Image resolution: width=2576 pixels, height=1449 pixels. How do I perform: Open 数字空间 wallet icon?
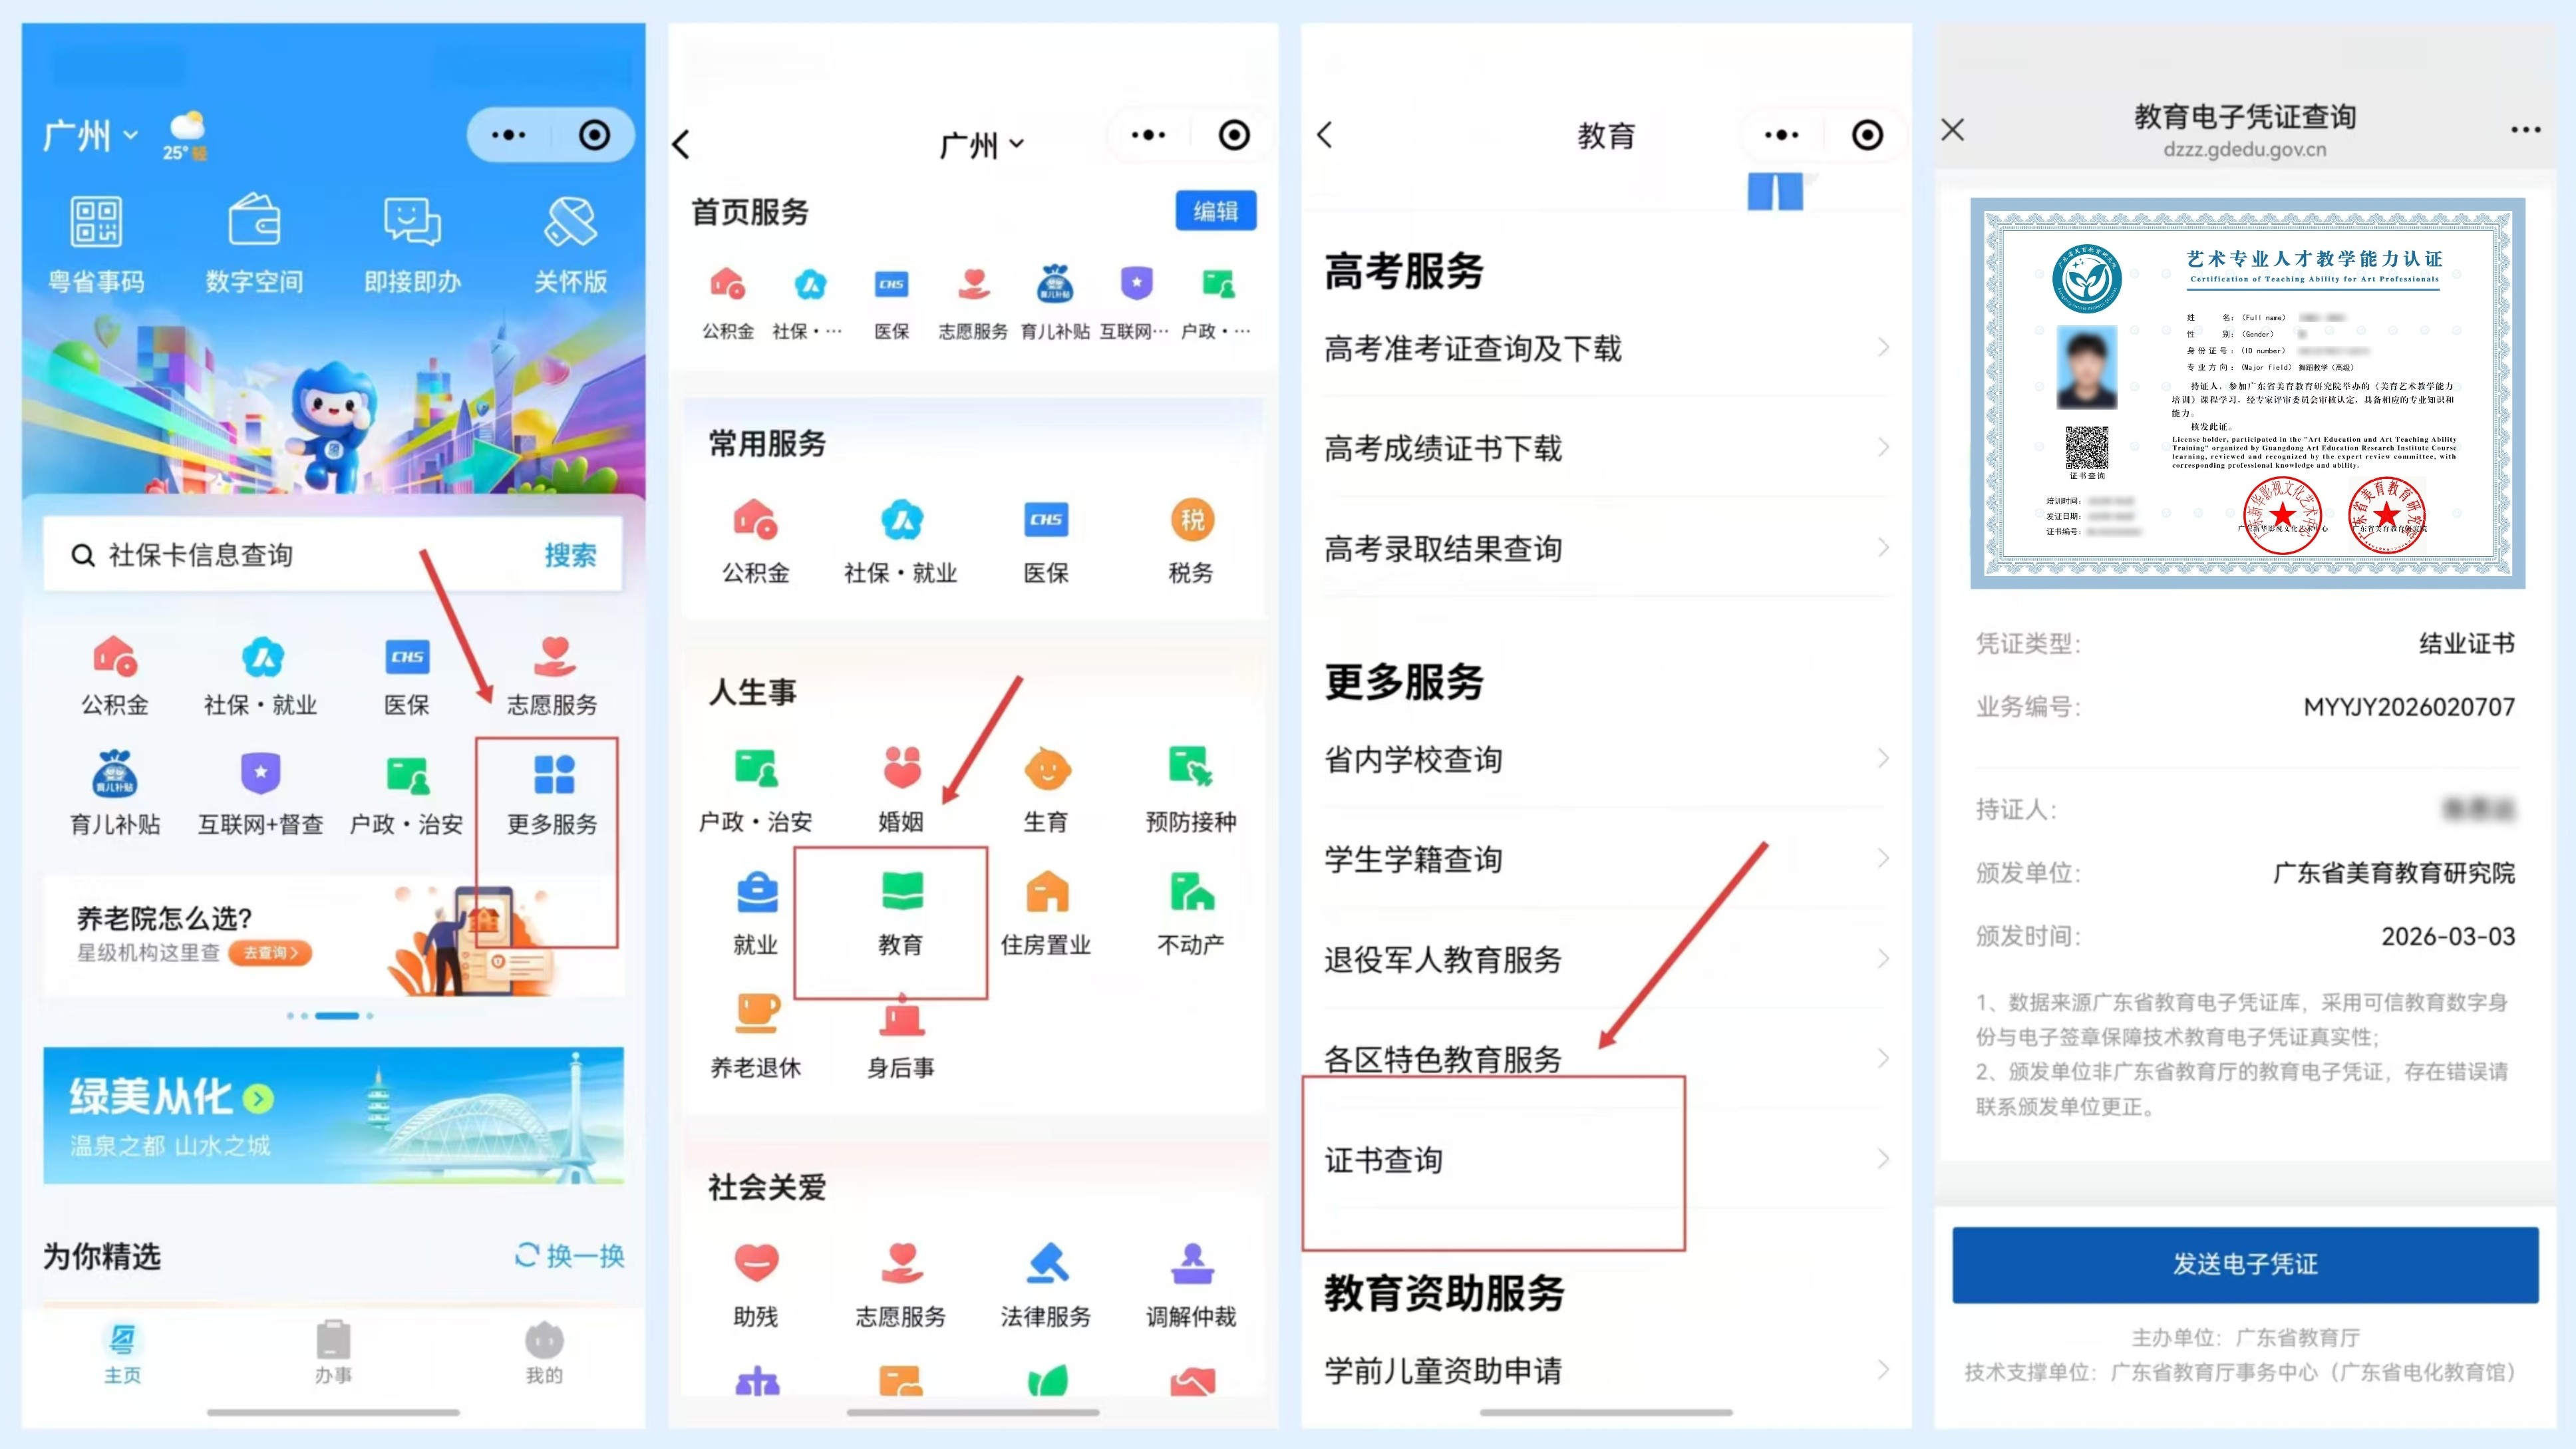click(254, 222)
